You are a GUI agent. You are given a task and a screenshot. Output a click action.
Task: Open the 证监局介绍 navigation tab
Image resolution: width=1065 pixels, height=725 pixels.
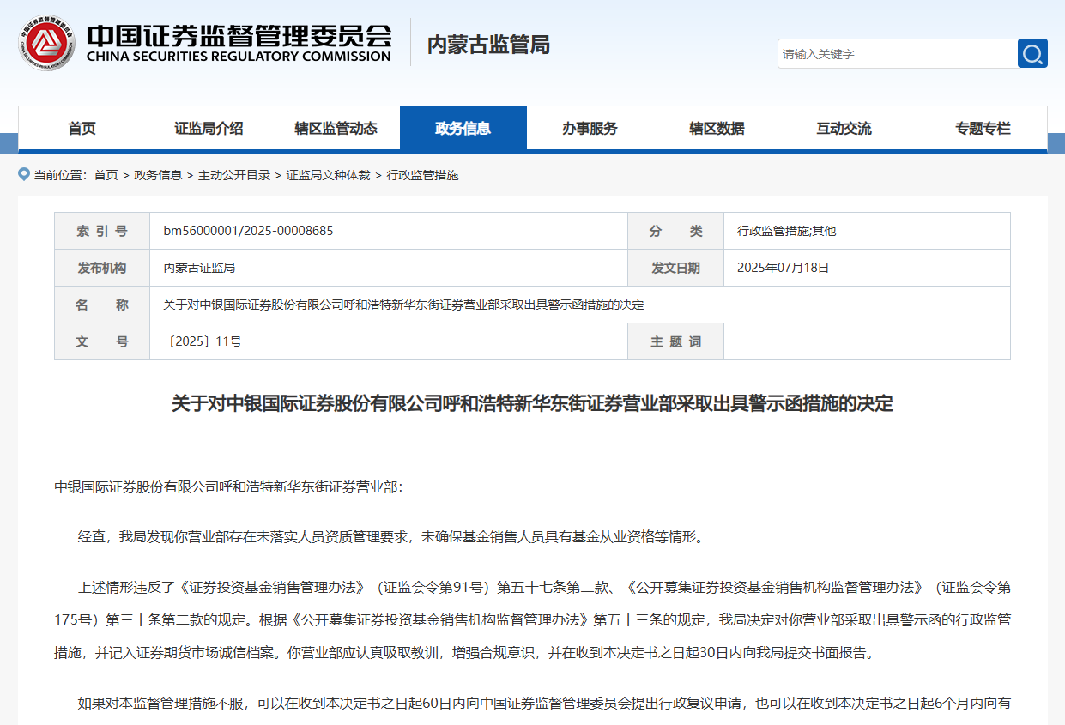pos(209,129)
